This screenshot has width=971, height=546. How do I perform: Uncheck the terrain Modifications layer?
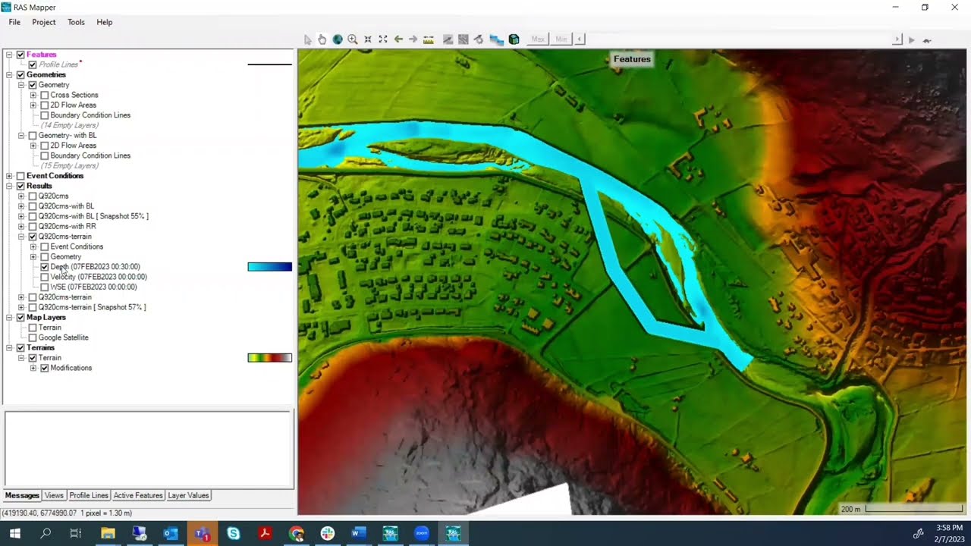point(45,368)
